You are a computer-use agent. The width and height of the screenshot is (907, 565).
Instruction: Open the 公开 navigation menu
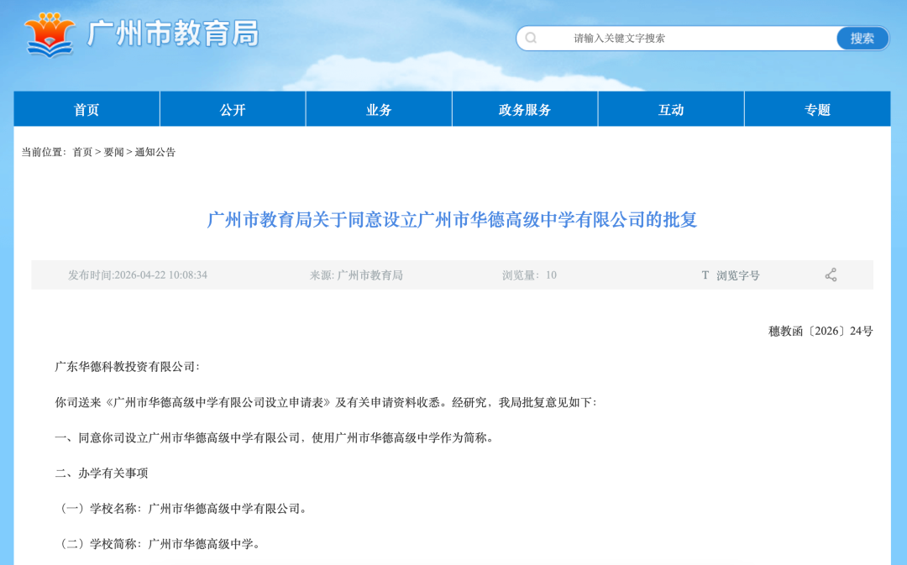pos(233,109)
